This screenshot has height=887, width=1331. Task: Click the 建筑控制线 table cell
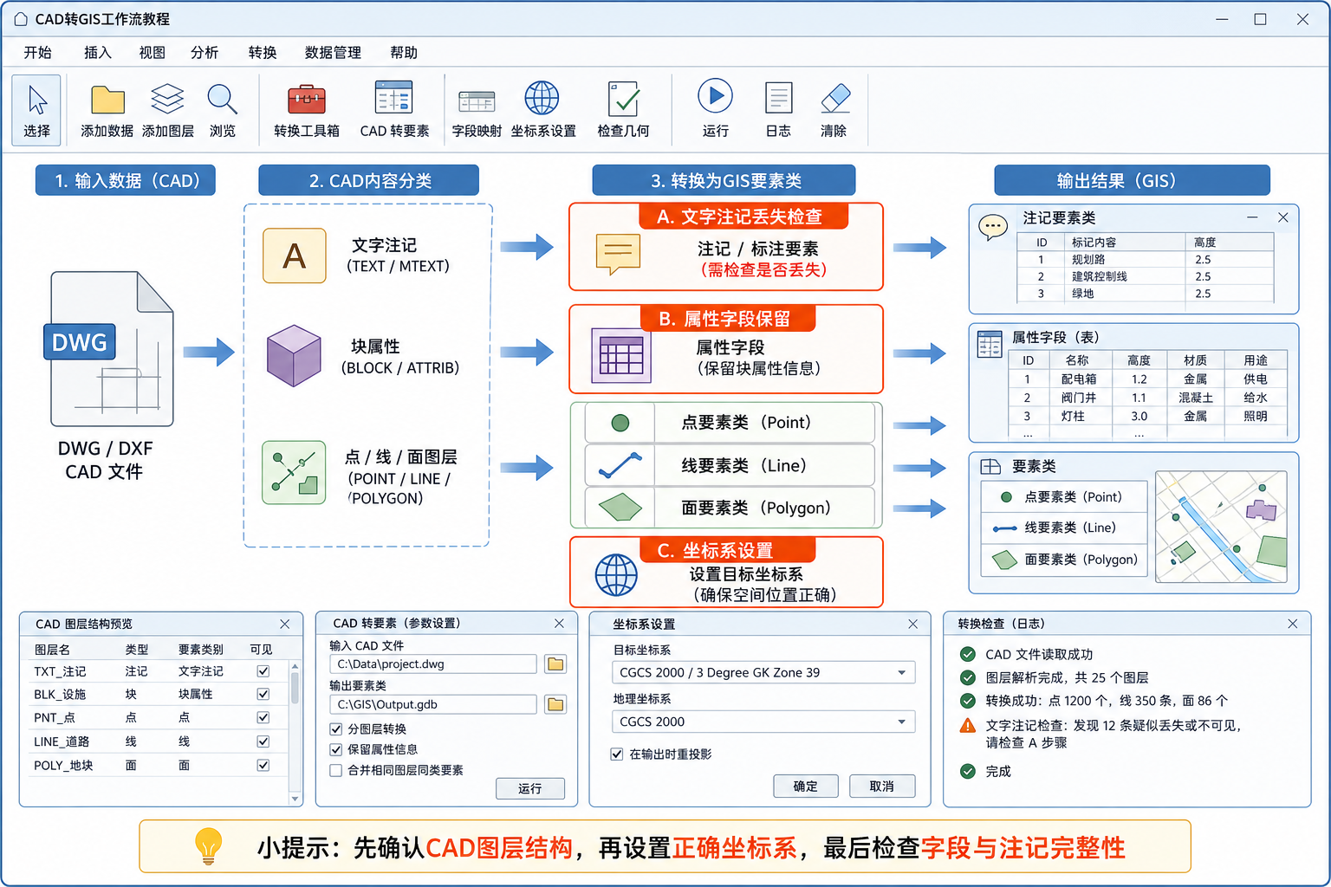click(x=1100, y=276)
